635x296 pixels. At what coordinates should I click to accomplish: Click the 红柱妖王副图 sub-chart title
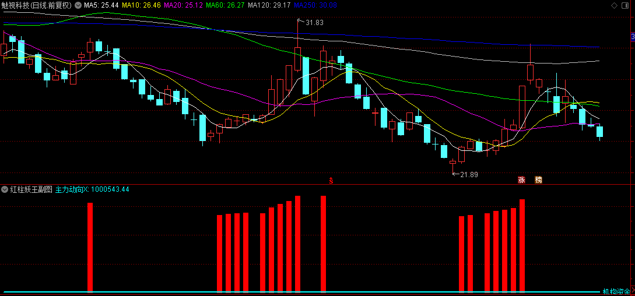point(31,189)
